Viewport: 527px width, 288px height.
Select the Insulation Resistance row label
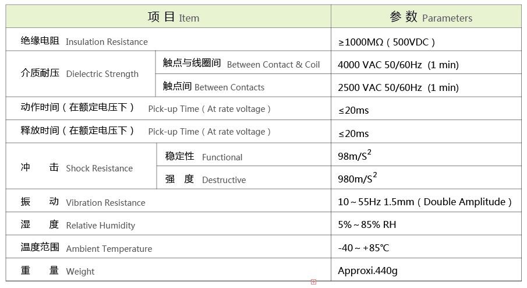click(x=84, y=41)
